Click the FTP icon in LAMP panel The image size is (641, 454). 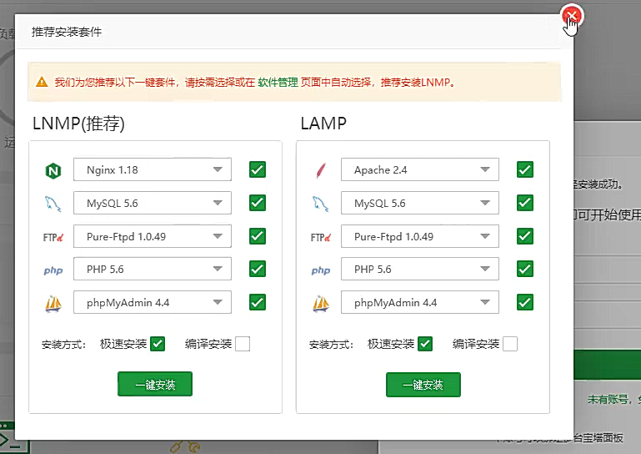pos(321,237)
